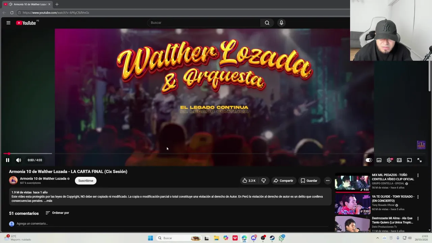Toggle autoplay switch in player
Viewport: 432px width, 243px height.
[369, 160]
